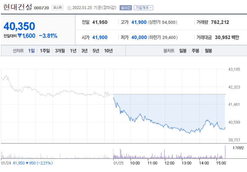This screenshot has height=172, width=247.
Task: Open the 일봉 candlestick chart
Action: pyautogui.click(x=183, y=51)
